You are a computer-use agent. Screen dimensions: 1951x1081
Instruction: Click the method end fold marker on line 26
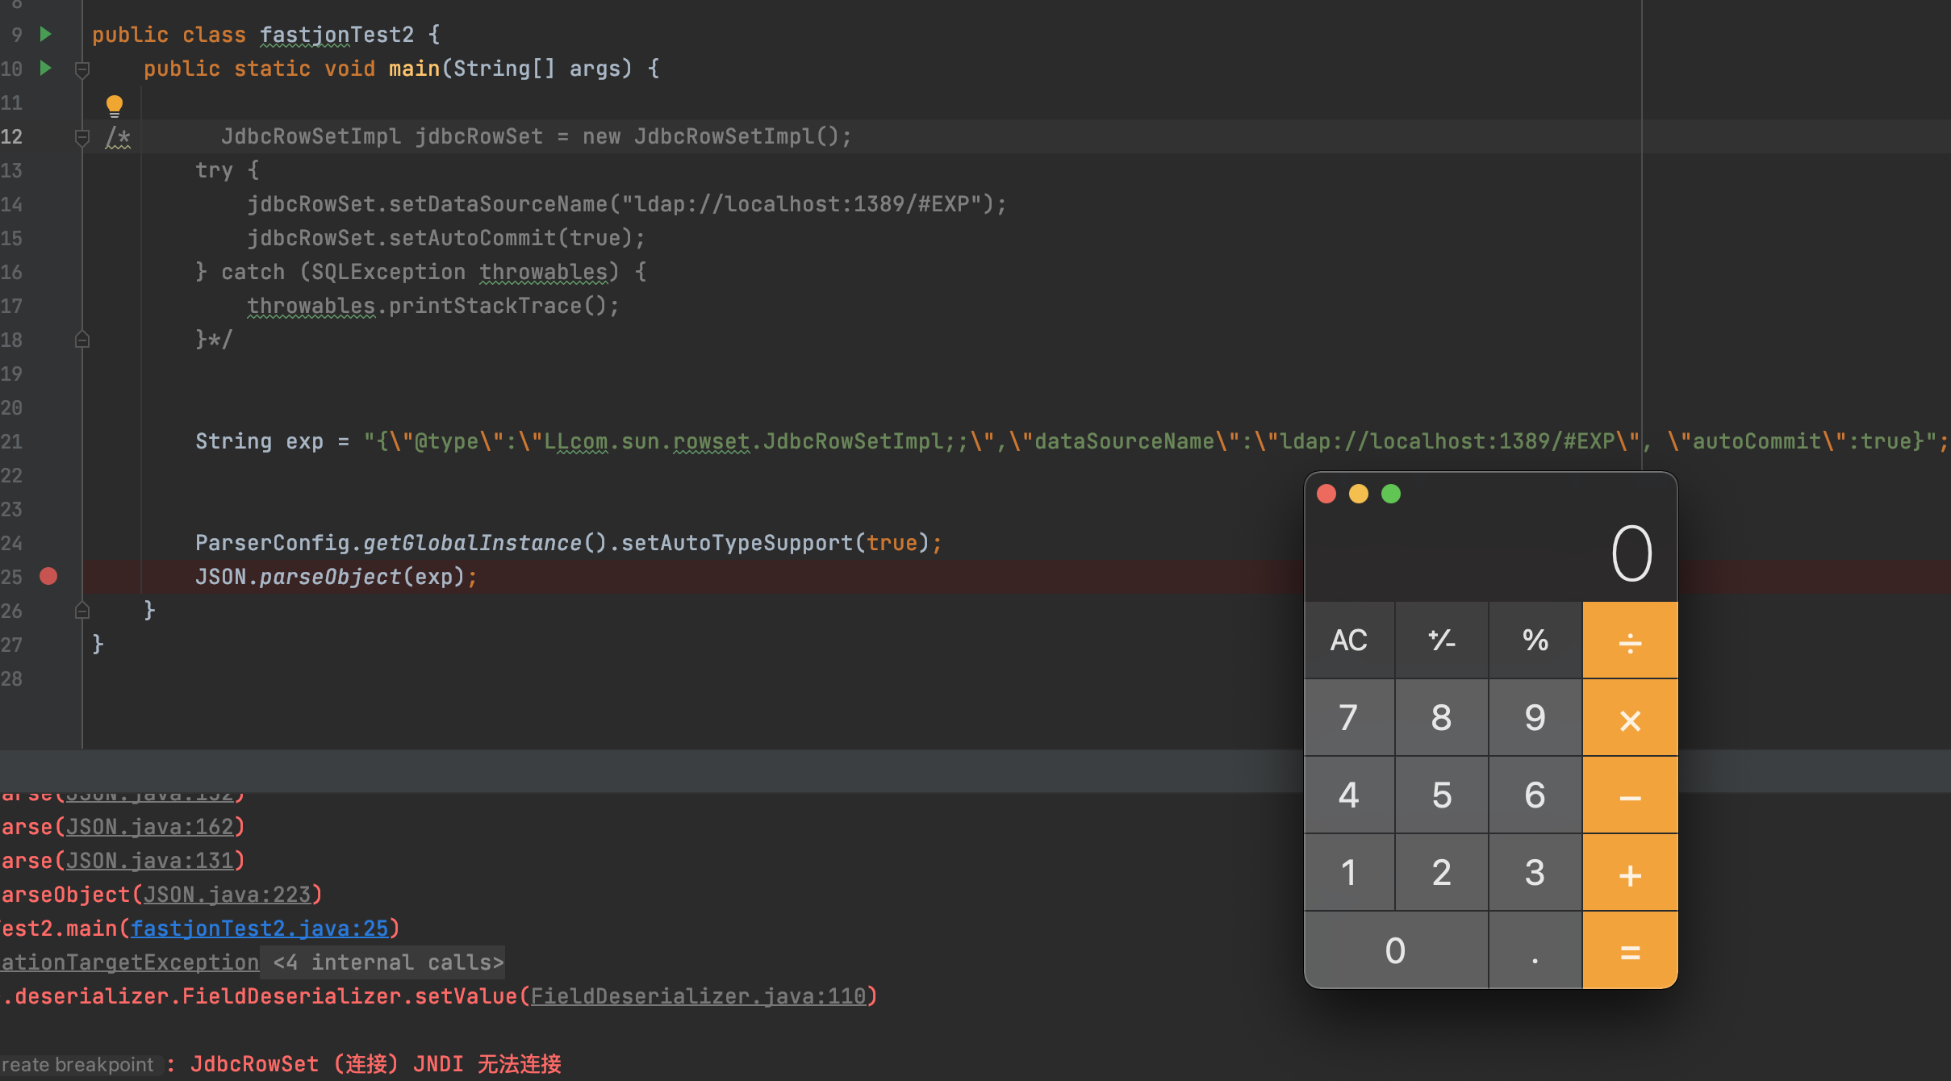(x=81, y=610)
